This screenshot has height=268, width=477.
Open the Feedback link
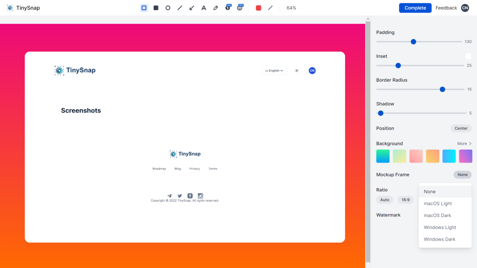pyautogui.click(x=446, y=8)
